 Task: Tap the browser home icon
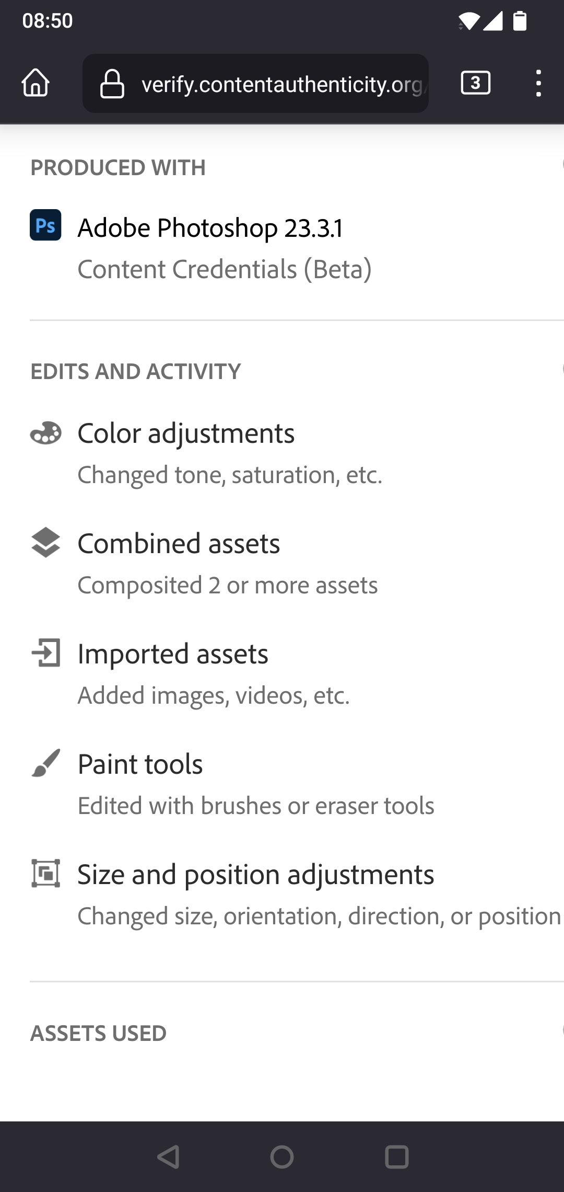(x=36, y=83)
